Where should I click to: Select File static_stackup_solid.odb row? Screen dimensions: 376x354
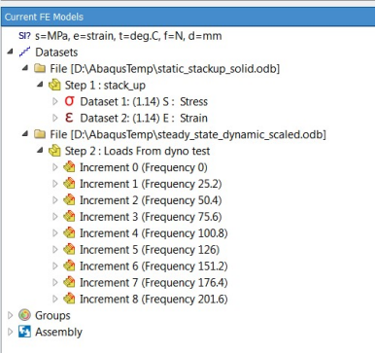click(164, 69)
